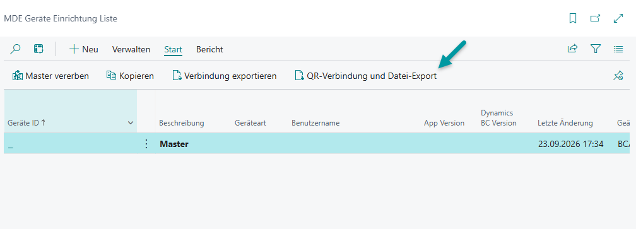Viewport: 636px width, 229px height.
Task: Click the MDE Geräte Einrichtung Liste title
Action: coord(61,19)
